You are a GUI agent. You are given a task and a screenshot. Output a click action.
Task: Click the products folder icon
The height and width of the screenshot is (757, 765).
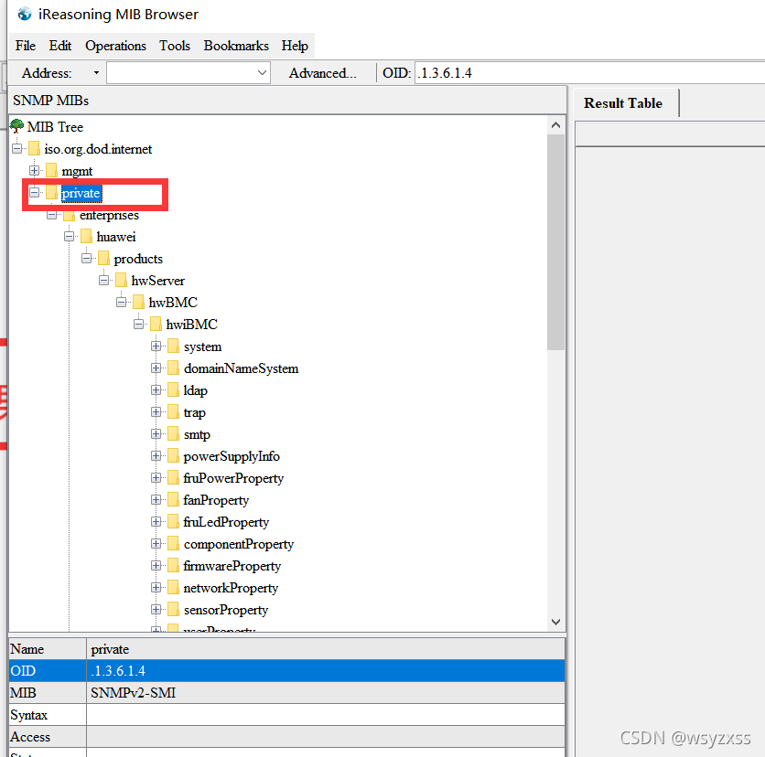coord(103,259)
